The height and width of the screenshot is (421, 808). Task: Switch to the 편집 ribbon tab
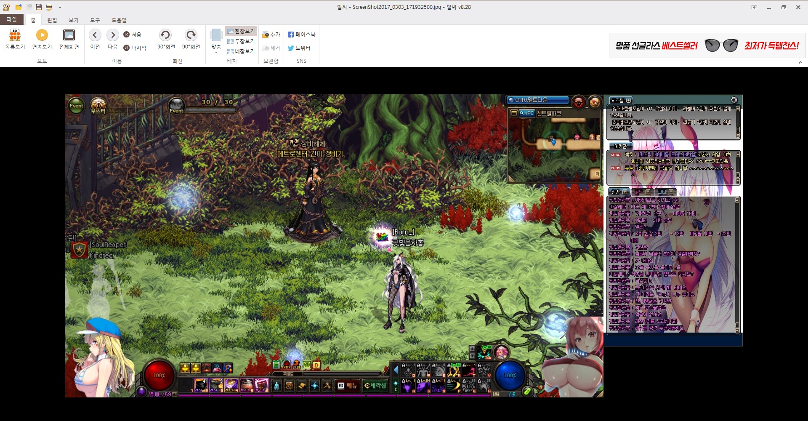pyautogui.click(x=52, y=20)
